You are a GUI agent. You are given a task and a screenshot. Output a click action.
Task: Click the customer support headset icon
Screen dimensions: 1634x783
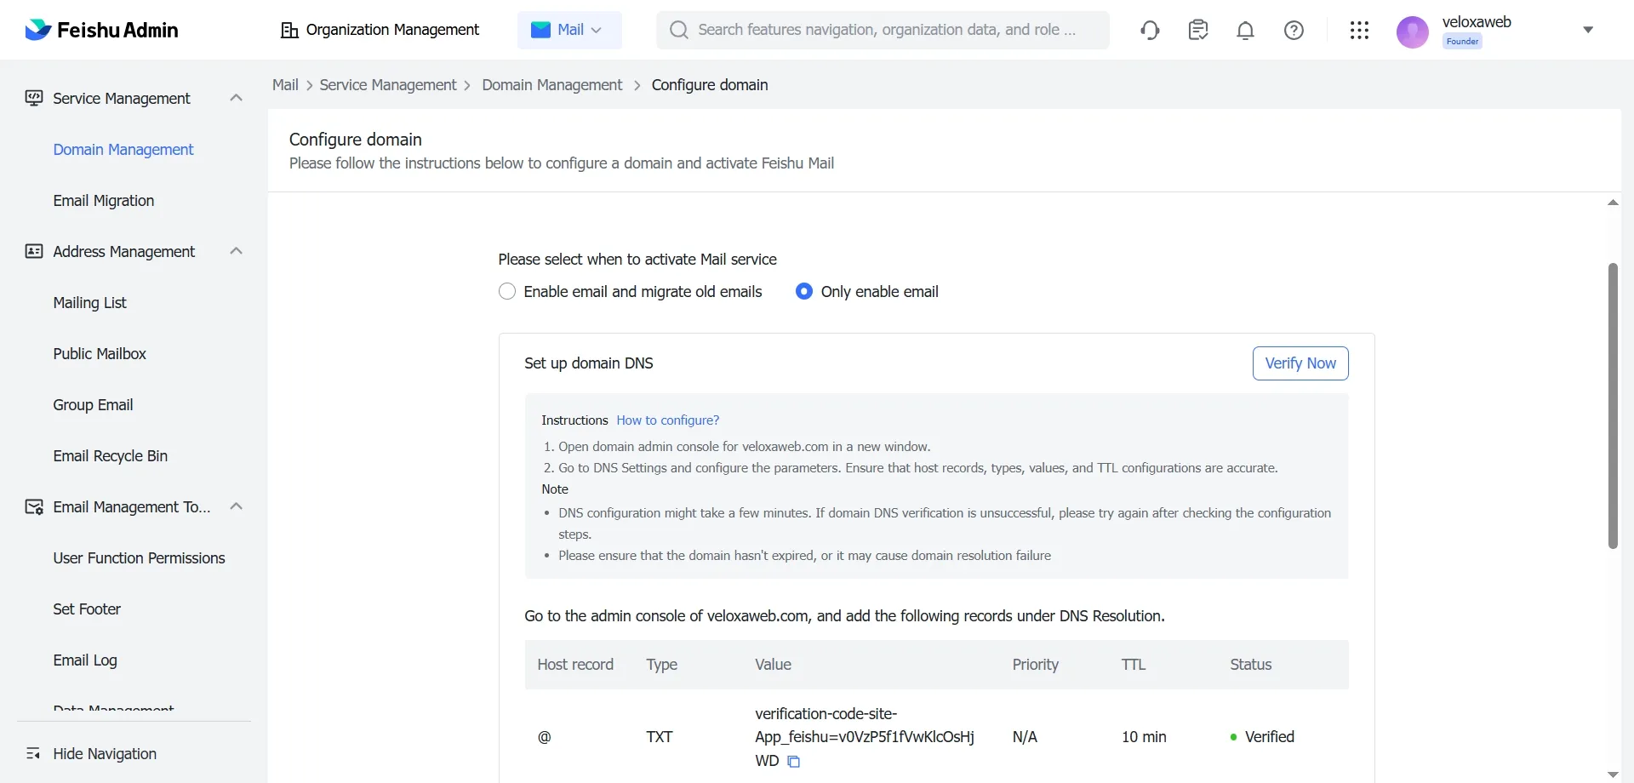pos(1150,31)
